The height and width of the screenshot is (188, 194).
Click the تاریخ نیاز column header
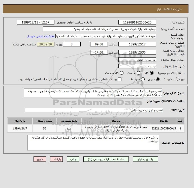click(20, 121)
